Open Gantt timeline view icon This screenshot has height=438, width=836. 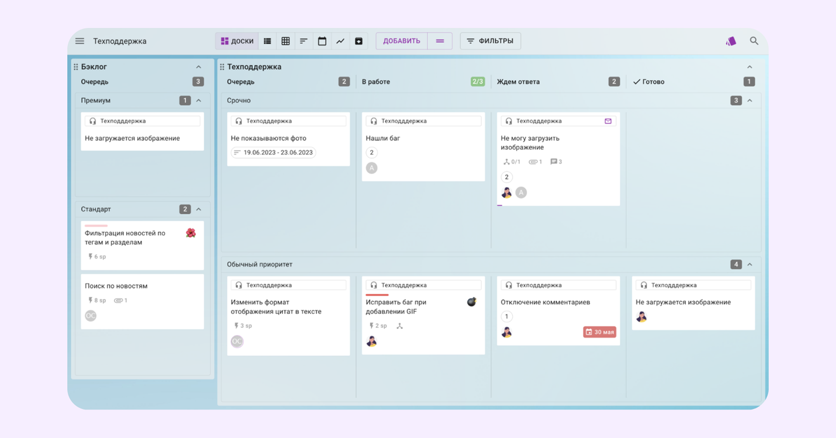pos(304,41)
